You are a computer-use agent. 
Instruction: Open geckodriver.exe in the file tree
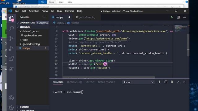tap(33, 35)
